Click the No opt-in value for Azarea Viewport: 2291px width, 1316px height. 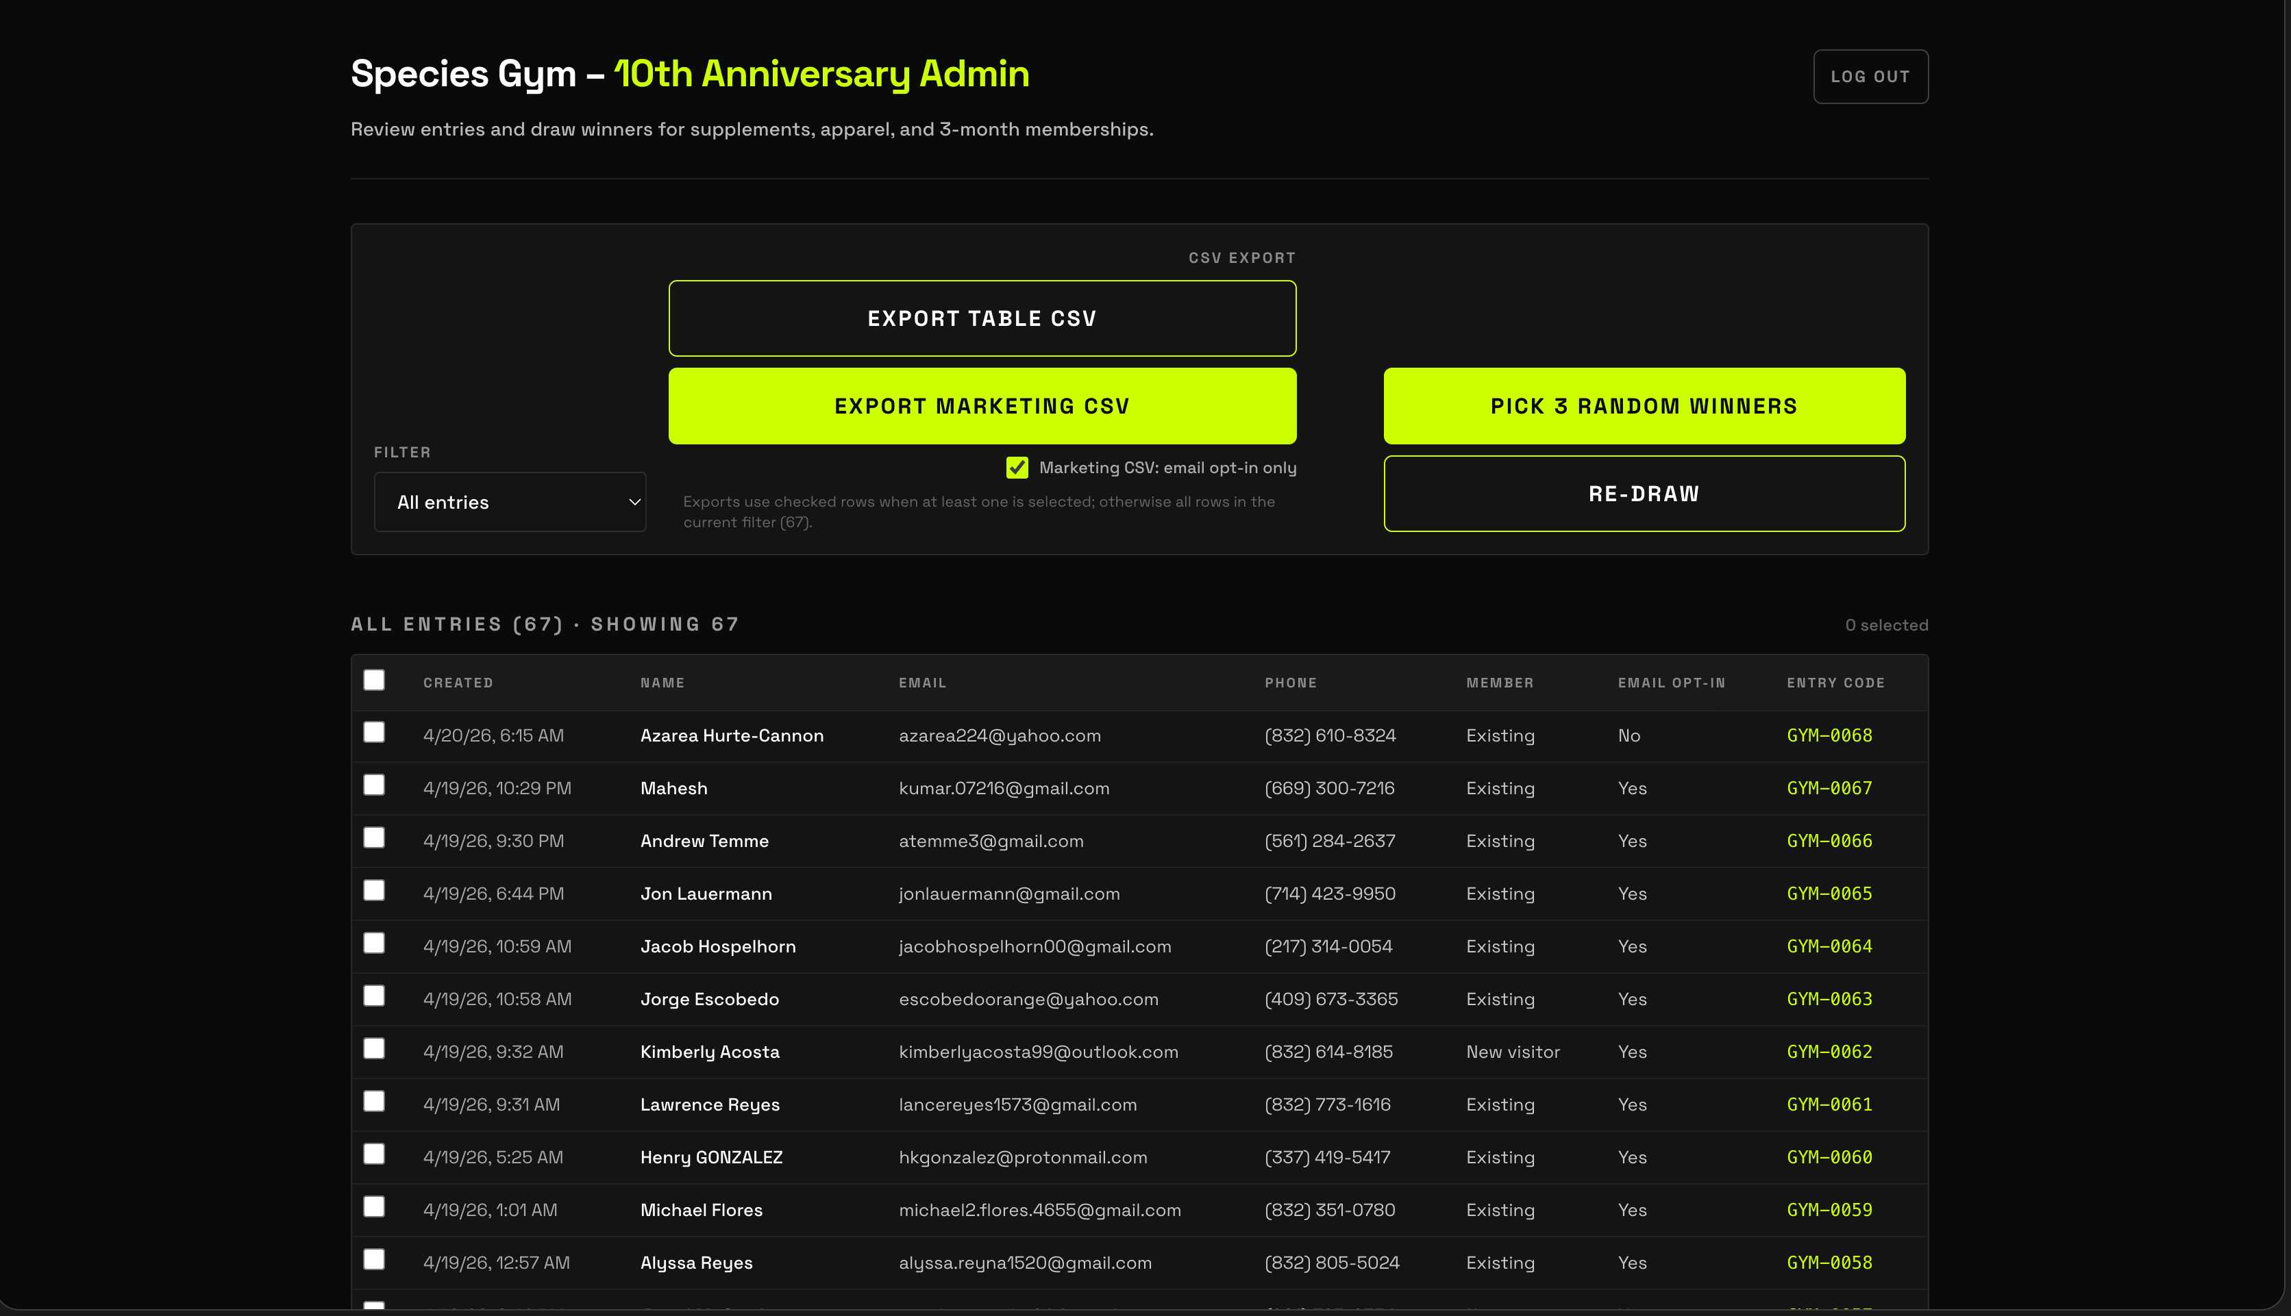[x=1629, y=736]
